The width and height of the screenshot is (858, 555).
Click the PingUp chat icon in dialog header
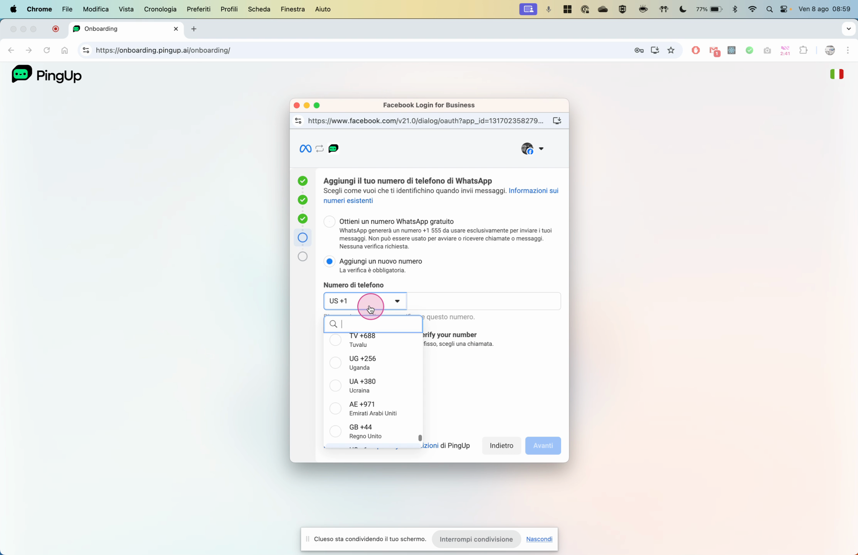333,148
